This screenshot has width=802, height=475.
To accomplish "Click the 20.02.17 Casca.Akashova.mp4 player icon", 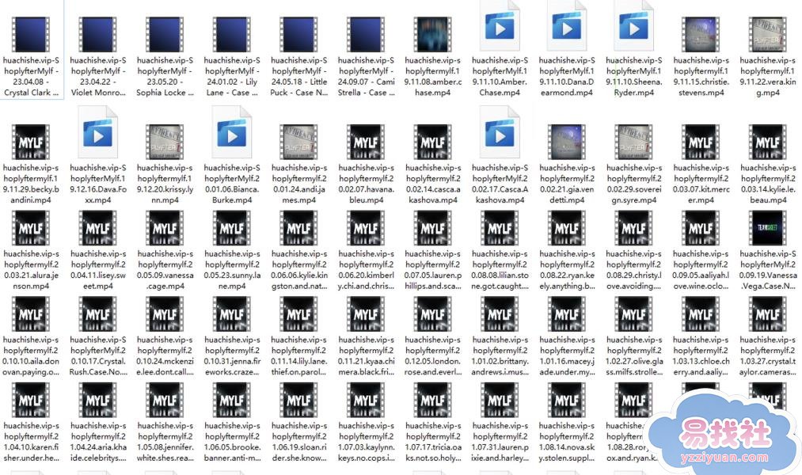I will pyautogui.click(x=500, y=132).
